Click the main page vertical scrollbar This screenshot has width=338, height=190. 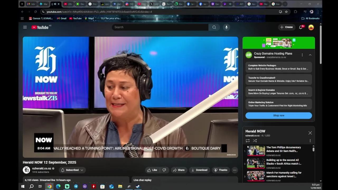point(321,45)
